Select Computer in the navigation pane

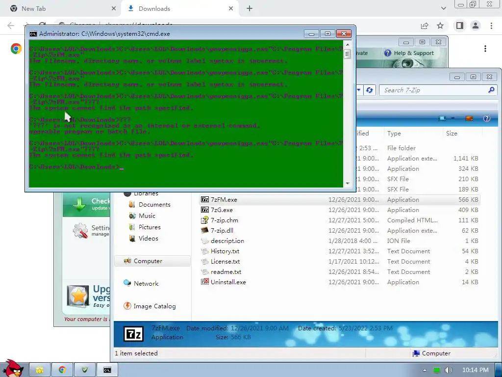152,261
